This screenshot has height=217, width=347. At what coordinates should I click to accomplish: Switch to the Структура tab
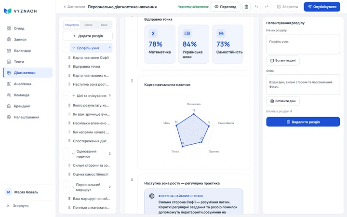pos(72,25)
